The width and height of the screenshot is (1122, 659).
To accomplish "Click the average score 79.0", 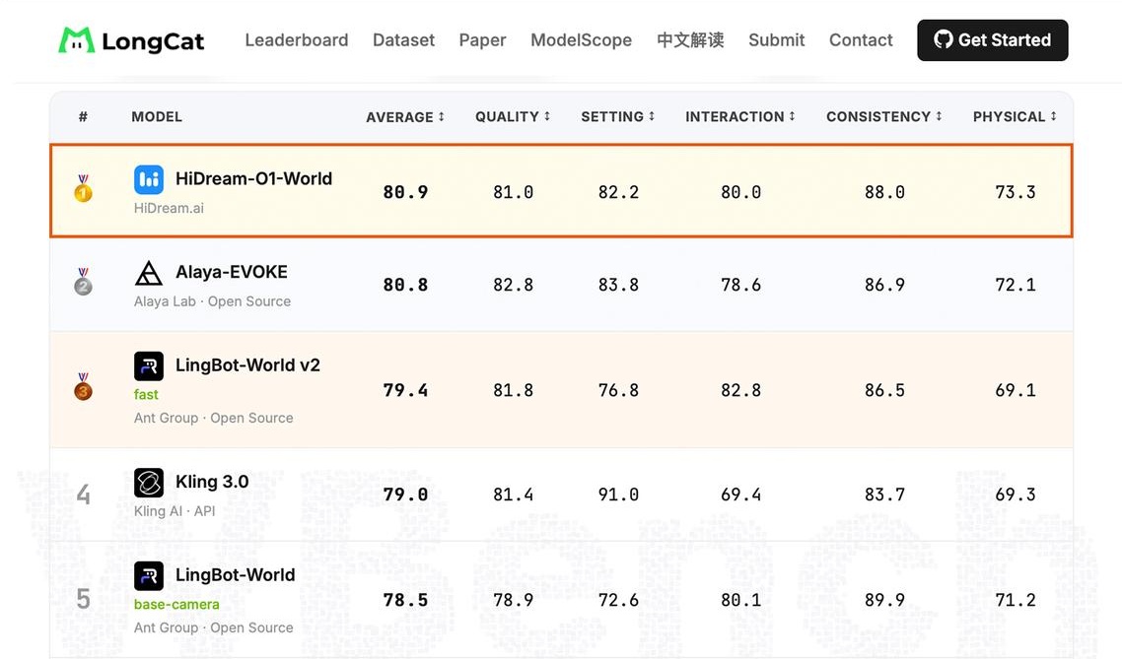I will click(x=405, y=494).
